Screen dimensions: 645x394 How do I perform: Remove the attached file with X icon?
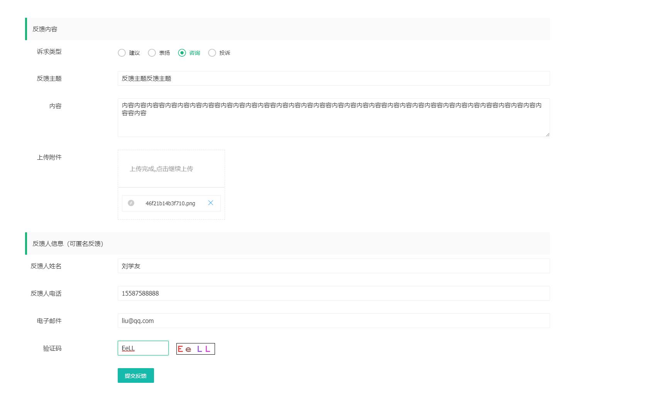[x=210, y=203]
